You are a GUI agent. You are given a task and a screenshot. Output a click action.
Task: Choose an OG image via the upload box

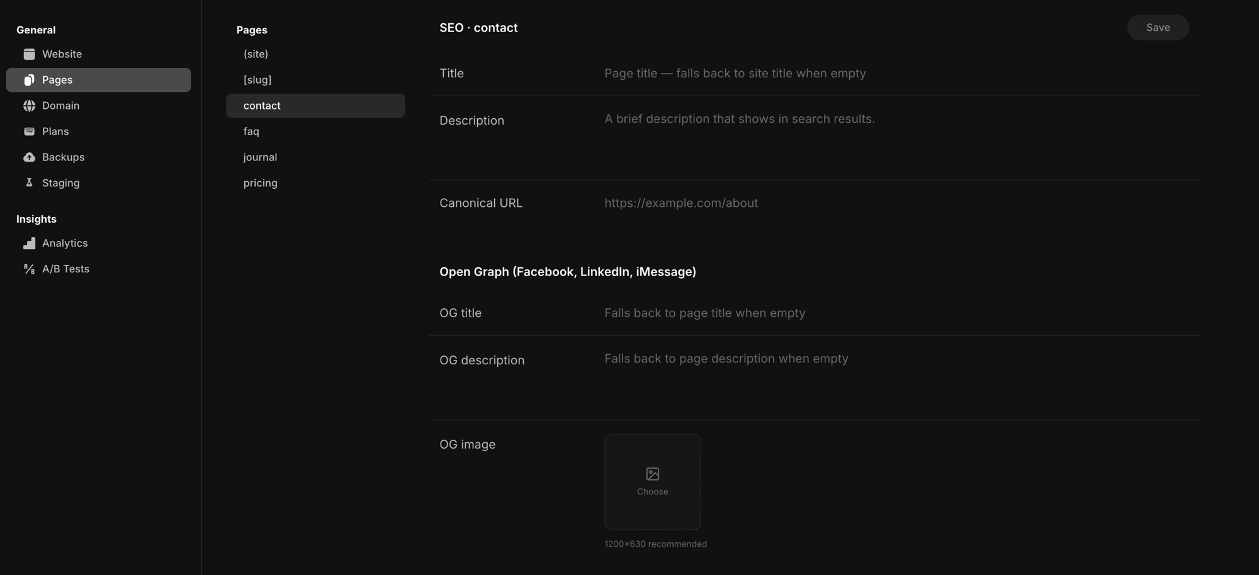click(x=653, y=482)
